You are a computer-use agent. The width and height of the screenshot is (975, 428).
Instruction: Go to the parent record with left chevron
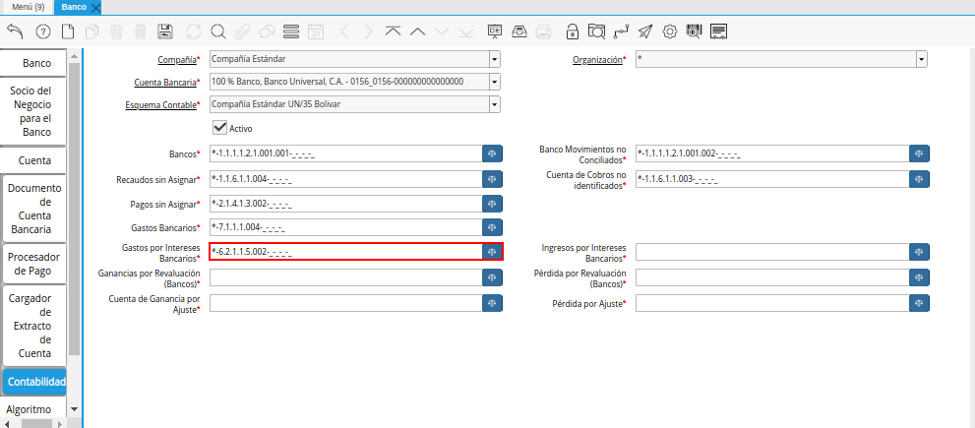pos(345,31)
